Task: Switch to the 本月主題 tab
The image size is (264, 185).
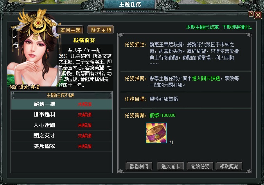Action: click(x=70, y=30)
